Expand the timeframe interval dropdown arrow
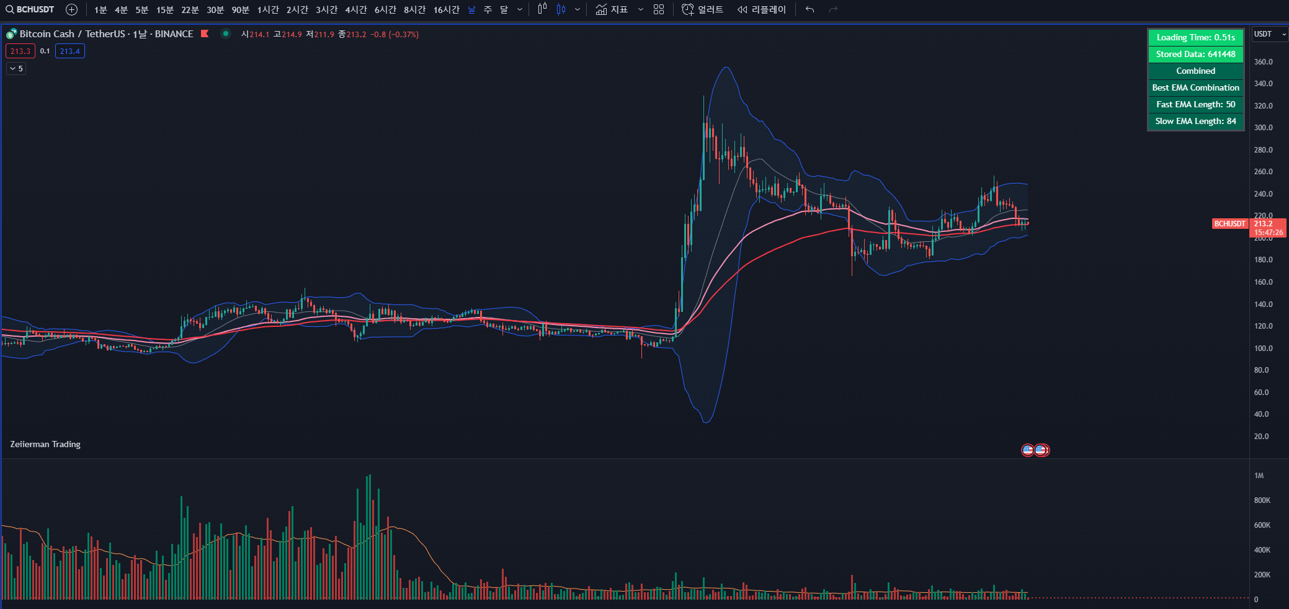 tap(520, 9)
